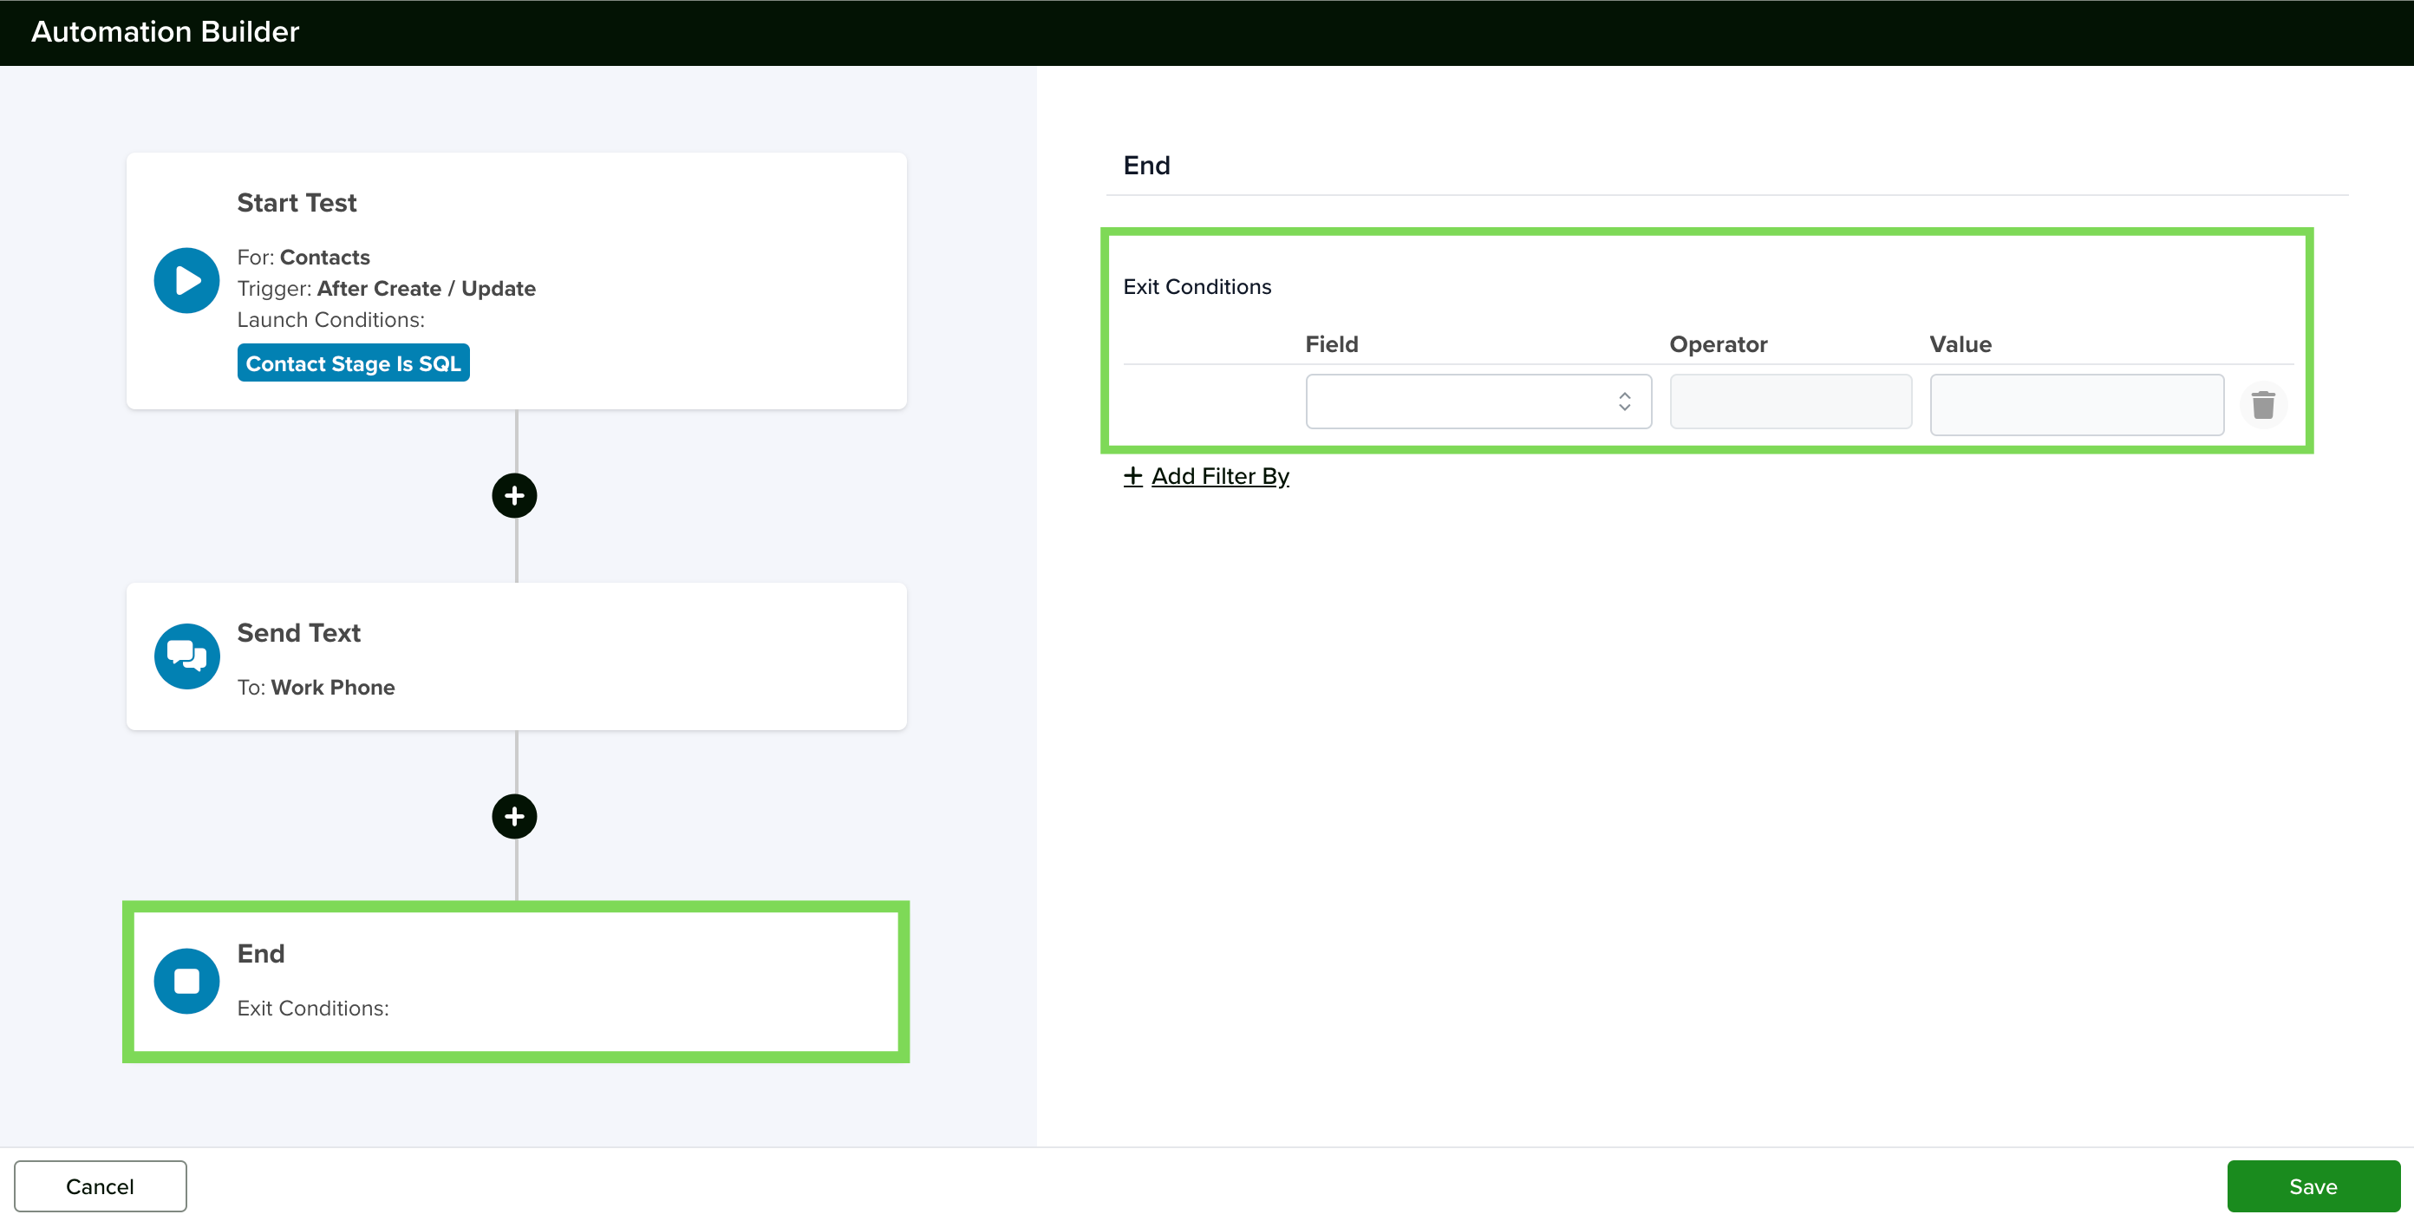Click the 'Exit Conditions:' label in End card
The image size is (2414, 1221).
pyautogui.click(x=312, y=1008)
